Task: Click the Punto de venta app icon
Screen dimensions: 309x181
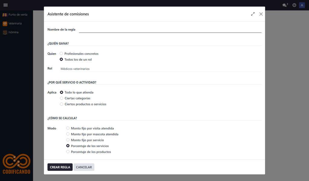Action: point(5,15)
